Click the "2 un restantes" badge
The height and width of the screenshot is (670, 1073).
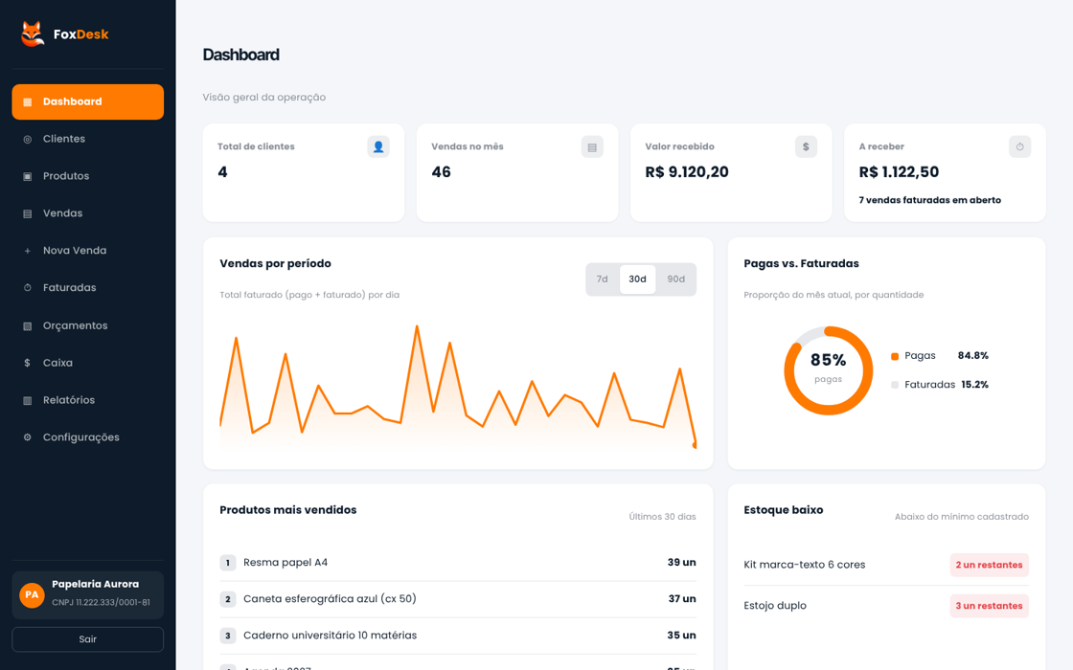tap(989, 565)
